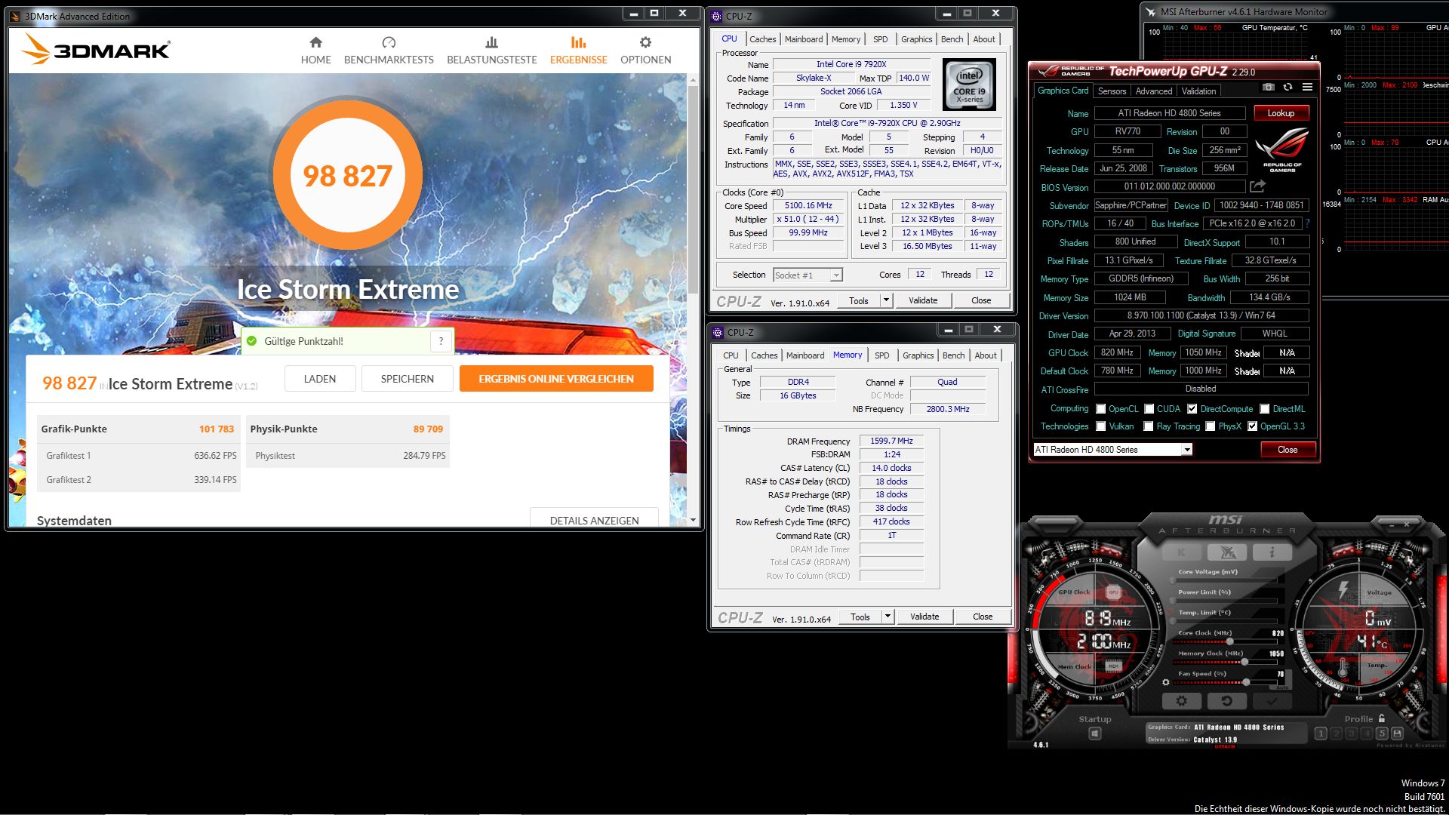
Task: Click the LADEN button in 3DMark
Action: coord(320,379)
